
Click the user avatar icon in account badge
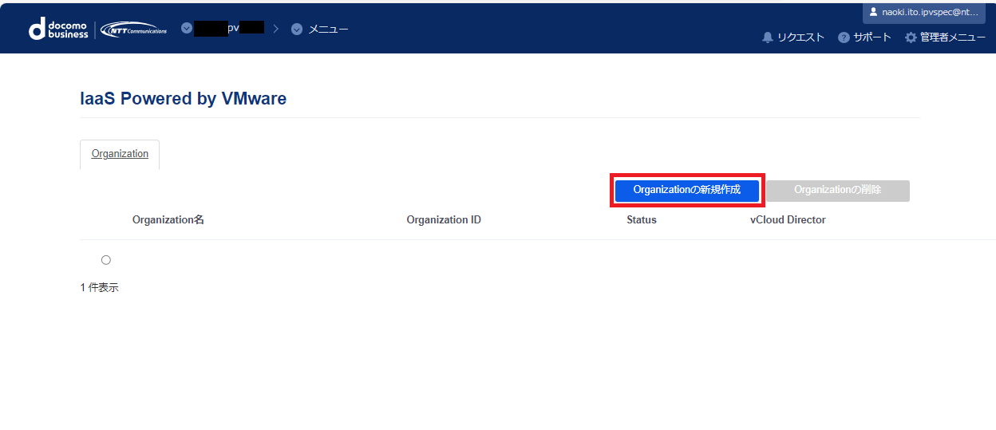(873, 12)
